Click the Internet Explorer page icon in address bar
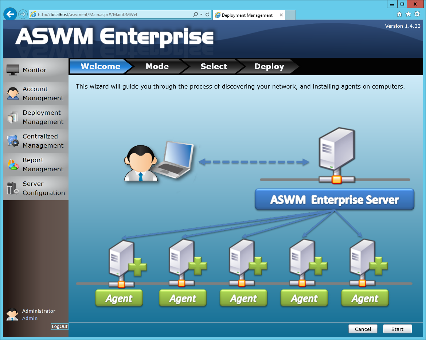The image size is (426, 340). click(x=33, y=15)
